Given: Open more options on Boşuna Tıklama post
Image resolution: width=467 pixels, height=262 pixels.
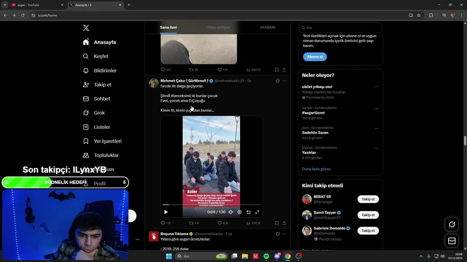Looking at the screenshot, I should point(284,234).
